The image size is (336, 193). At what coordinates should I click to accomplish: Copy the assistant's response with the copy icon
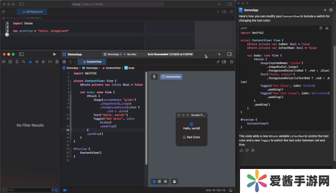click(x=252, y=150)
